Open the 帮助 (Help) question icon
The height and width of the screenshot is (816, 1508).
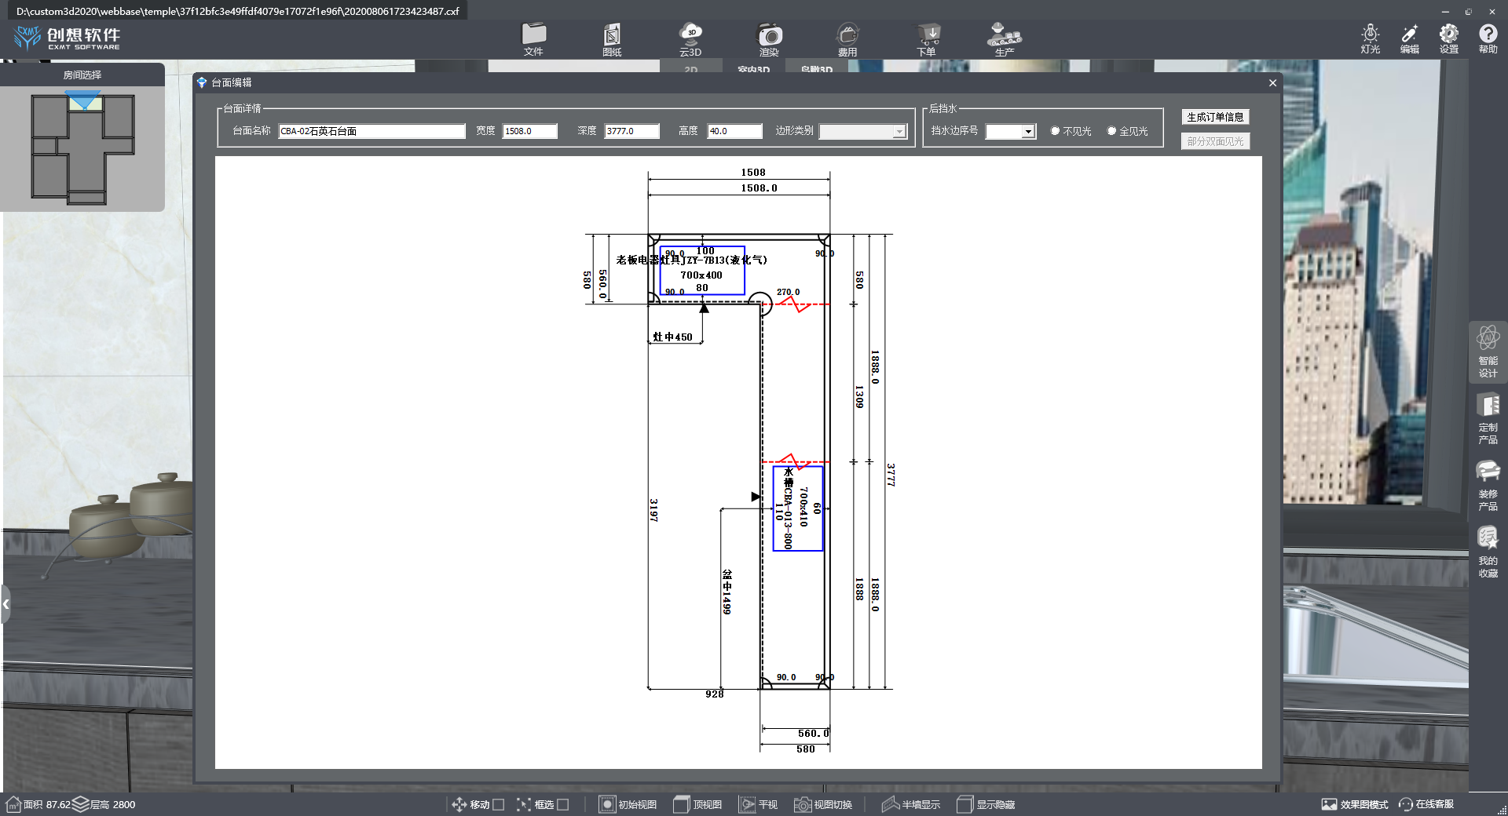1488,38
